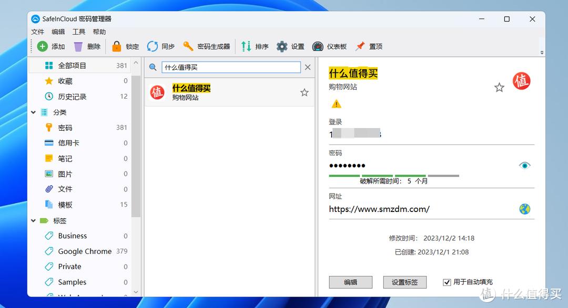
Task: Toggle the 用于自动填充 autofill checkbox
Action: pyautogui.click(x=447, y=282)
